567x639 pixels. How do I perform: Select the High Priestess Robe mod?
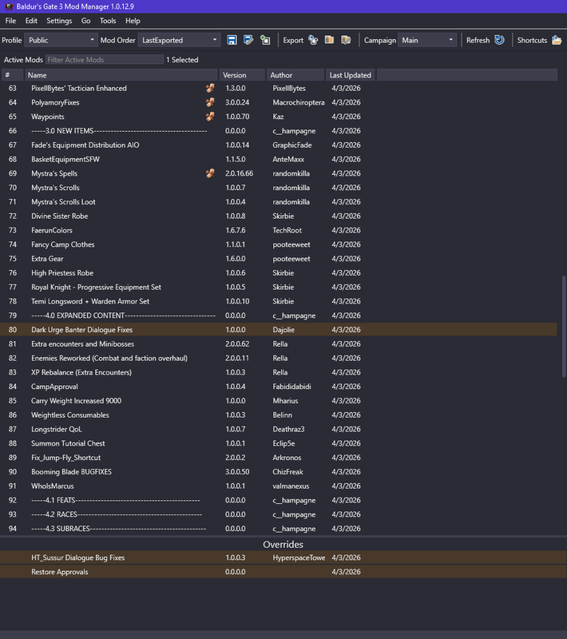click(x=279, y=273)
